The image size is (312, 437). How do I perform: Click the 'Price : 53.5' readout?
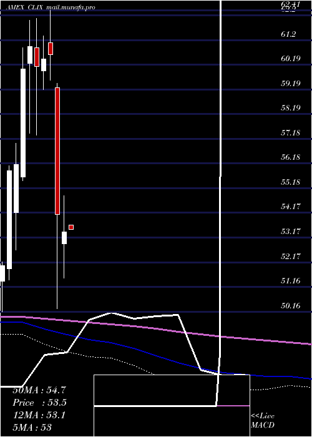click(40, 403)
